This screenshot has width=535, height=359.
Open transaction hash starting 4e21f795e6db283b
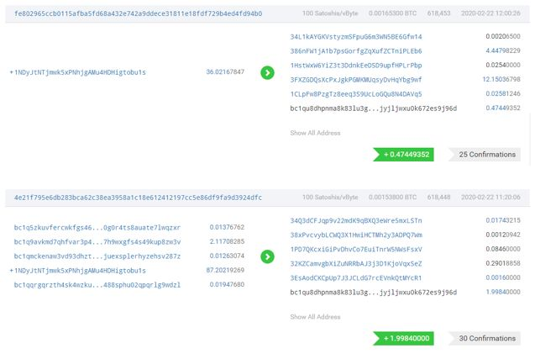(x=139, y=198)
